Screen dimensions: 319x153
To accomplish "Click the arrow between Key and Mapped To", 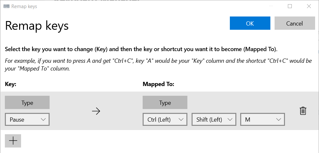I will tap(96, 111).
